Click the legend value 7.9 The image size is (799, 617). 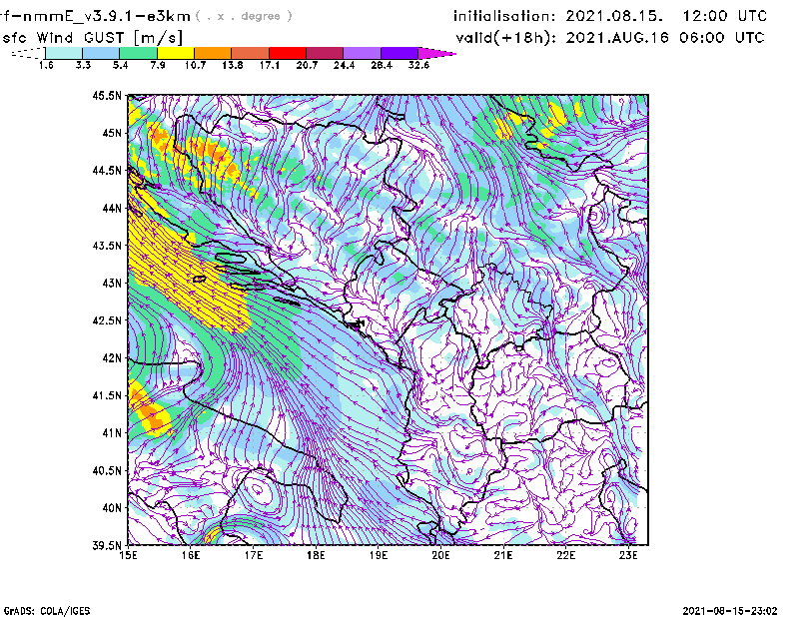(158, 65)
